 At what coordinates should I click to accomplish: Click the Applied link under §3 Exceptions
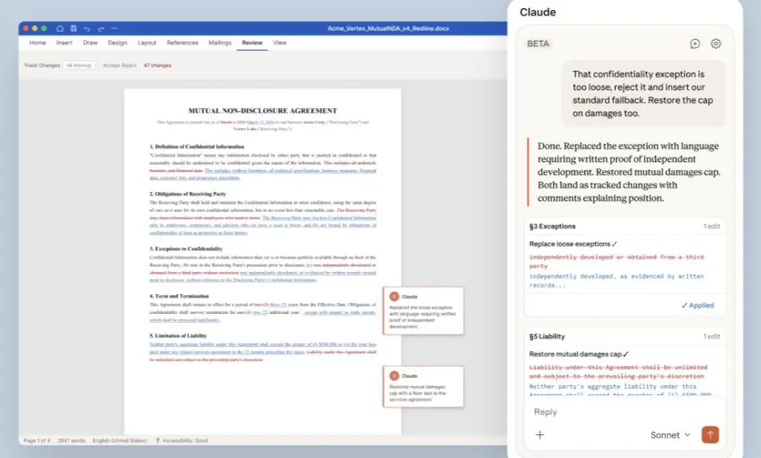coord(698,305)
